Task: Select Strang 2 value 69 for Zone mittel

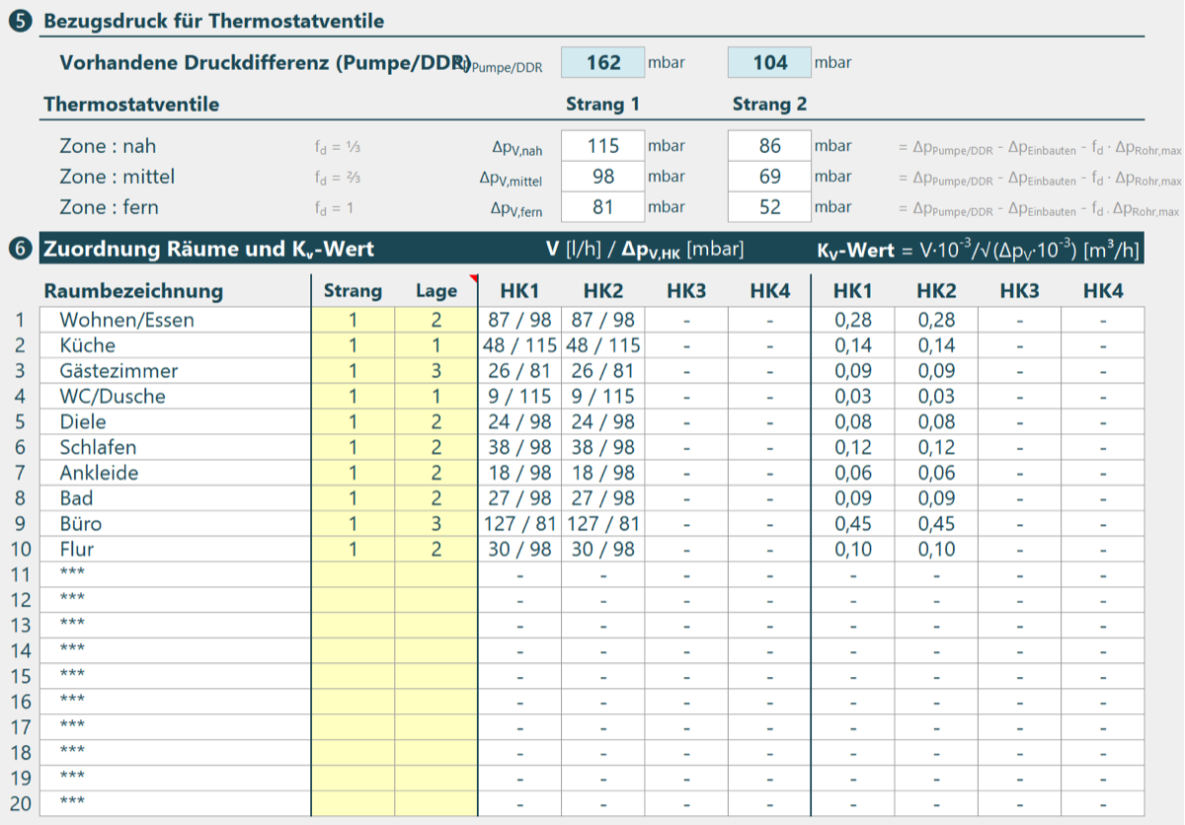Action: pos(770,177)
